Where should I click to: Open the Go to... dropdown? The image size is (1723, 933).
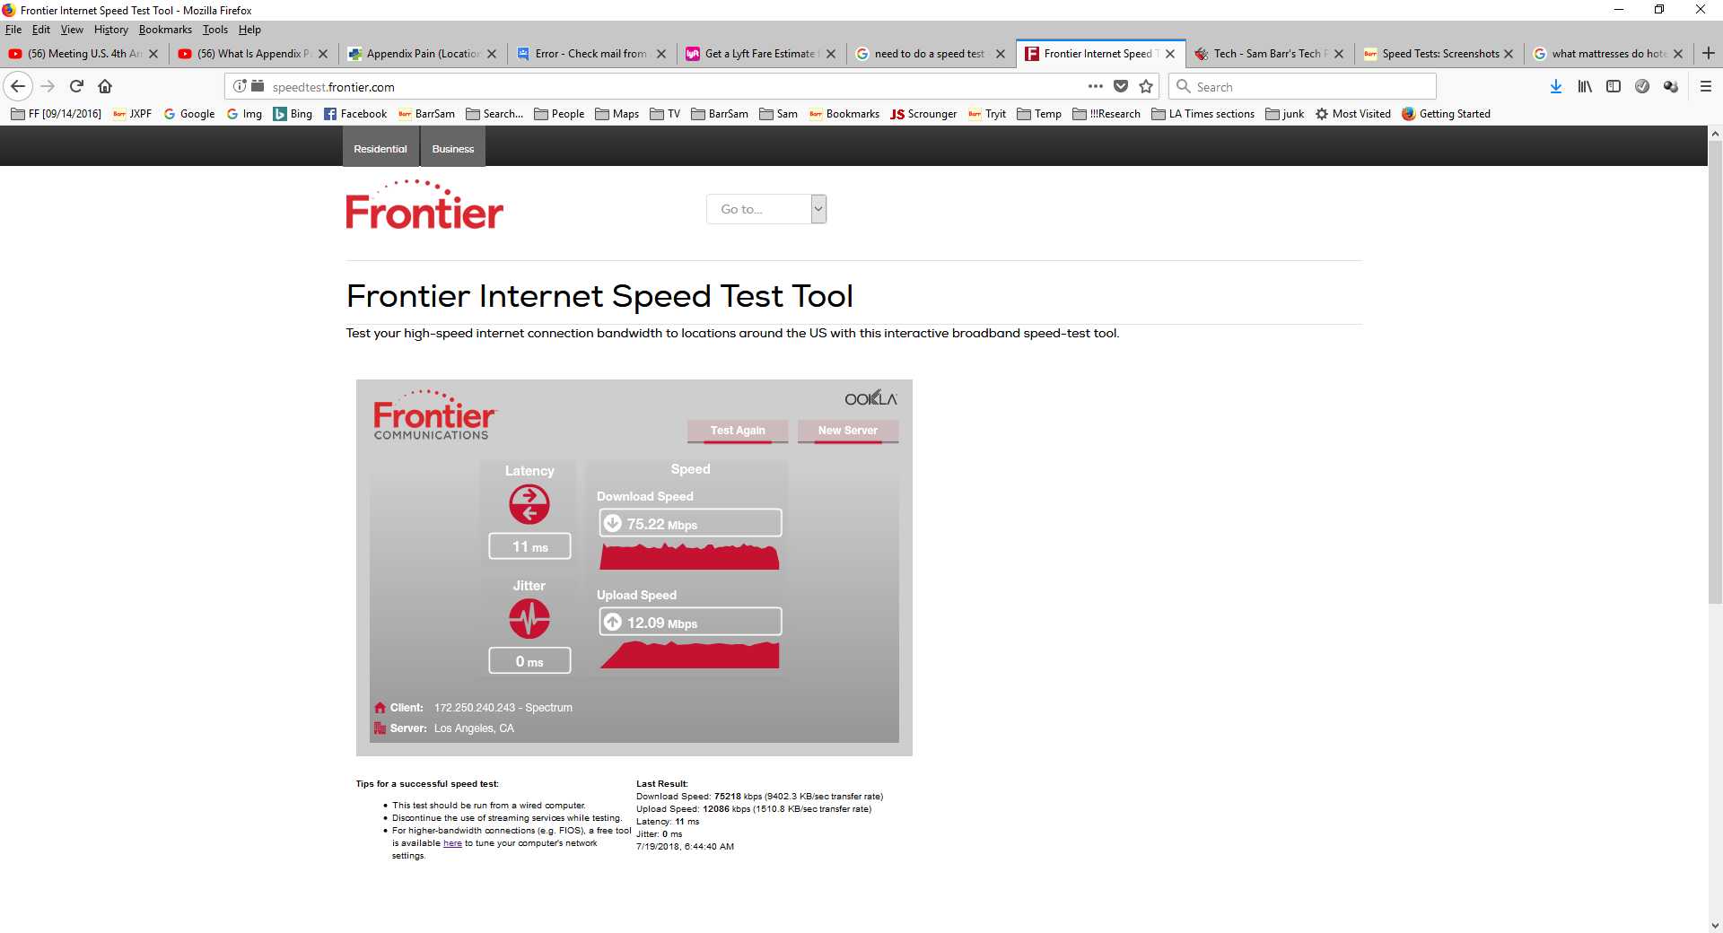766,209
